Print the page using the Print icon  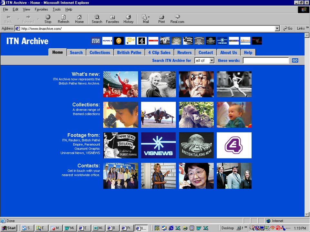(x=161, y=19)
